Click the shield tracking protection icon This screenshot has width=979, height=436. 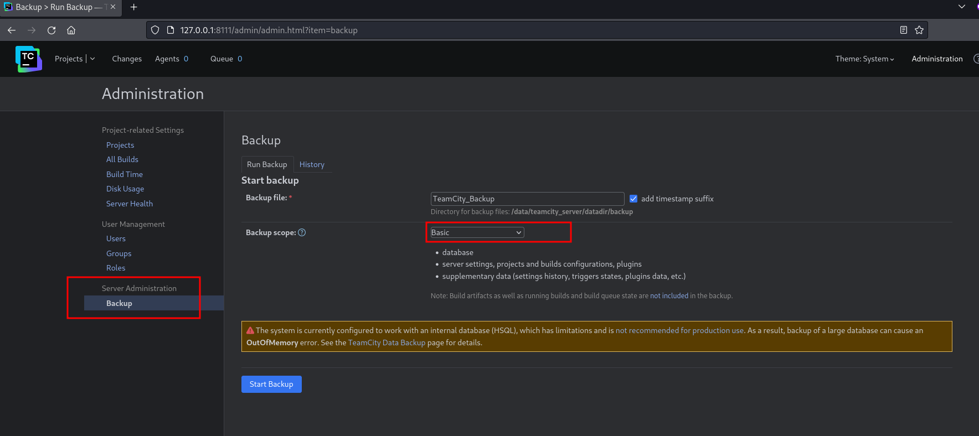[155, 30]
